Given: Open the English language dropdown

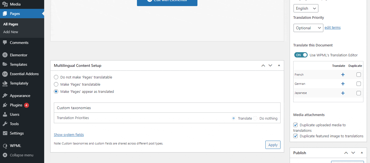Looking at the screenshot, I should click(x=306, y=8).
